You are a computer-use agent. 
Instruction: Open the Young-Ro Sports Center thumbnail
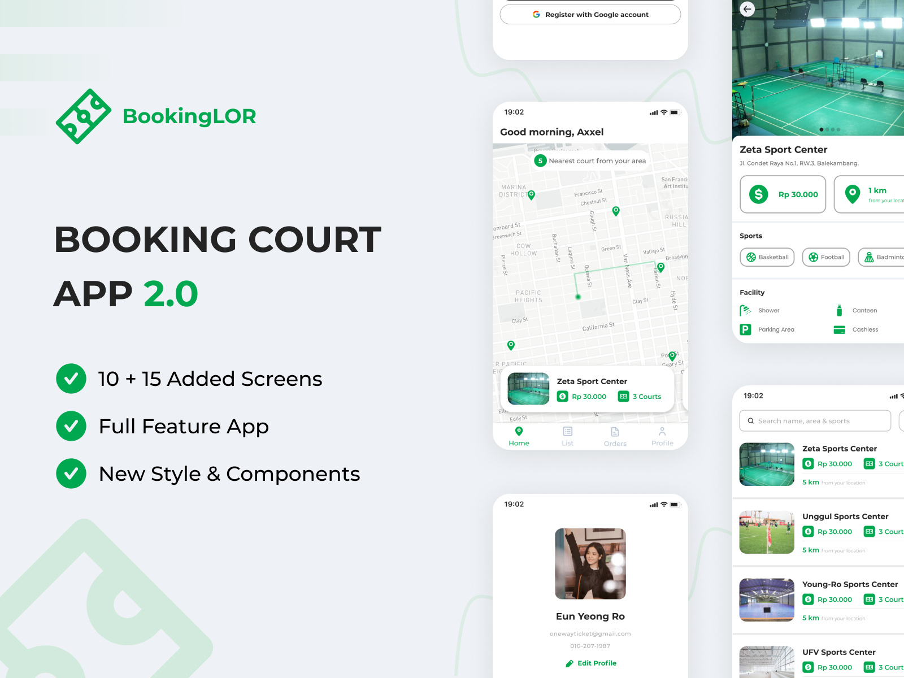pos(767,600)
